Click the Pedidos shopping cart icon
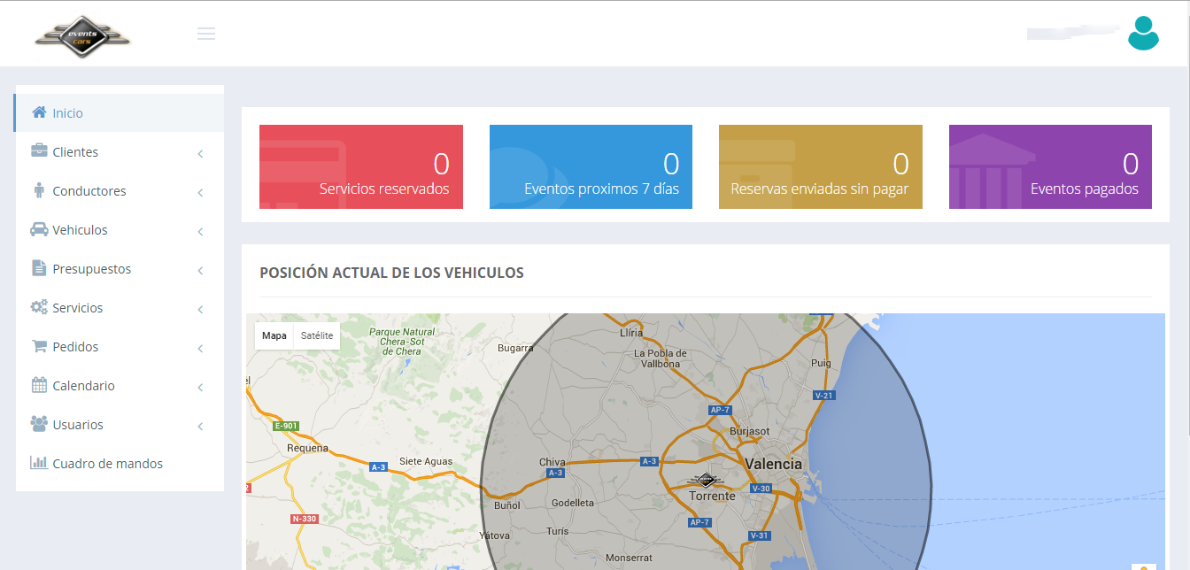Viewport: 1190px width, 570px height. tap(39, 346)
